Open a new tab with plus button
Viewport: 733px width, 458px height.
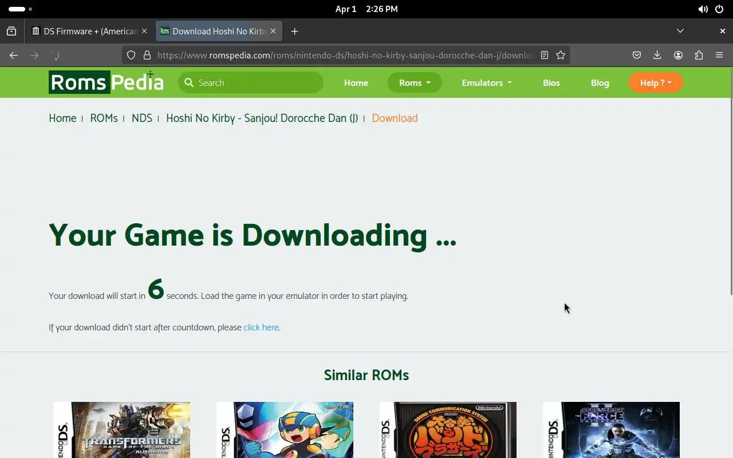pos(294,31)
